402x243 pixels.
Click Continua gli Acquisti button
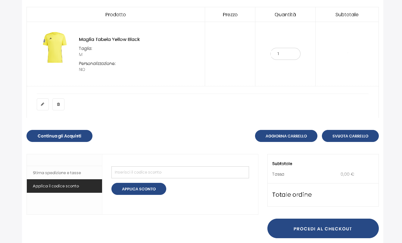point(59,136)
